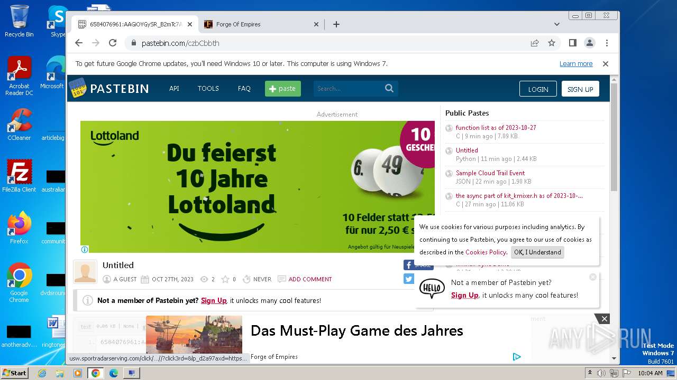Share paste on Twitter
677x380 pixels.
tap(409, 279)
